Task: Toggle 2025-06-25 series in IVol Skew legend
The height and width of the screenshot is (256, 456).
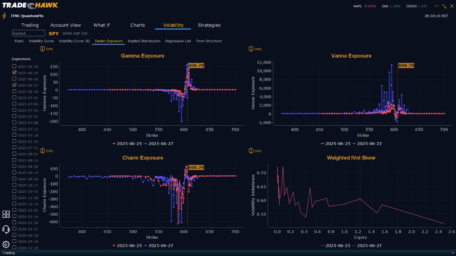Action: click(x=336, y=246)
